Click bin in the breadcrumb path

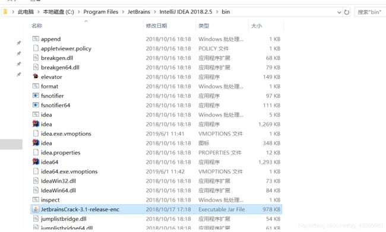[x=226, y=12]
